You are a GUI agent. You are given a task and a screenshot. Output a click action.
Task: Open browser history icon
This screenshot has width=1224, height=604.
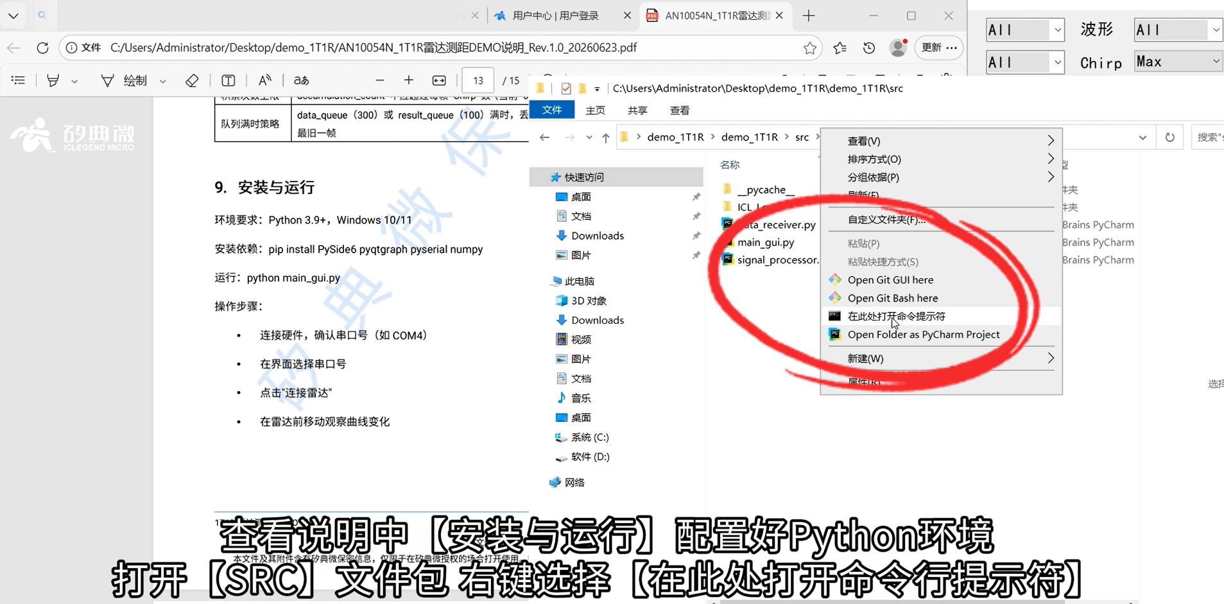[x=869, y=47]
